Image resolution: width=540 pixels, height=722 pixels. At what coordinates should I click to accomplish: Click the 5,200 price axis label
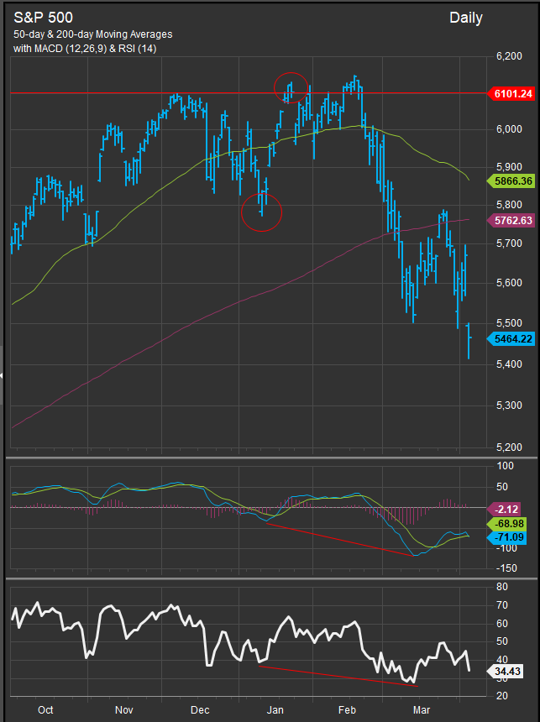click(x=509, y=447)
